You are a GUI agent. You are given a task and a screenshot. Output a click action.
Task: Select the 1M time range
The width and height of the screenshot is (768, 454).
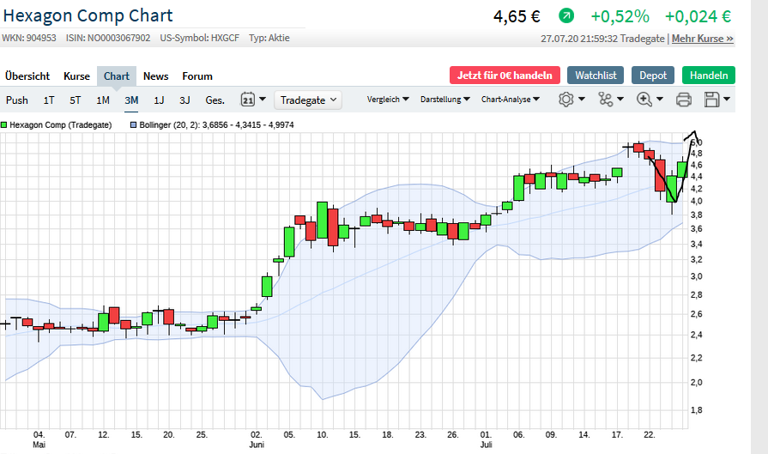pos(103,100)
